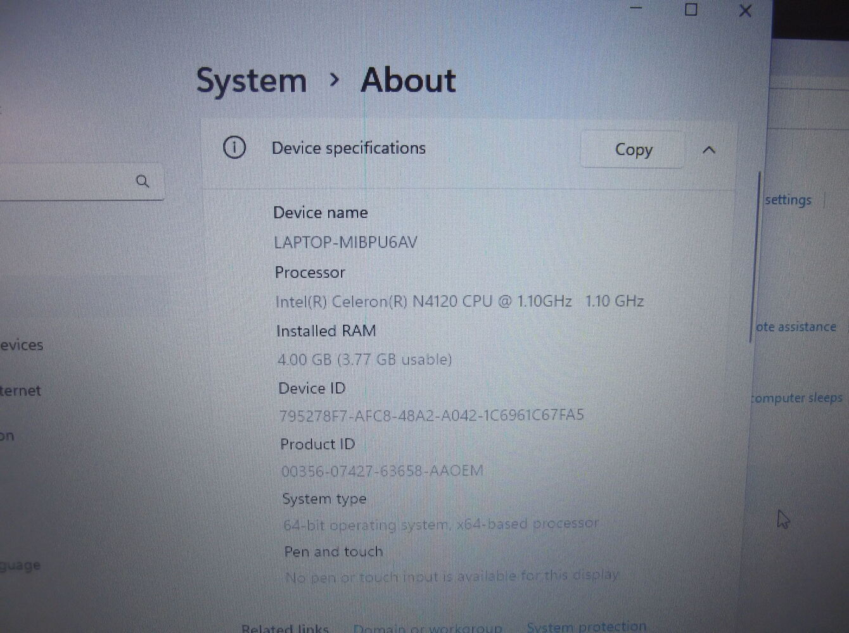The width and height of the screenshot is (849, 633).
Task: Open Bluetooth & devices in the sidebar
Action: click(22, 345)
